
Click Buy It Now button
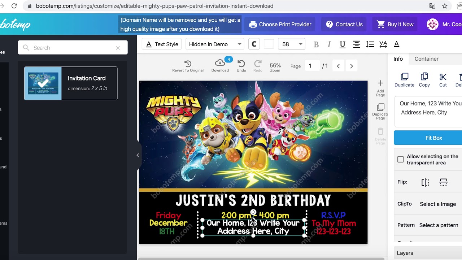pos(395,24)
